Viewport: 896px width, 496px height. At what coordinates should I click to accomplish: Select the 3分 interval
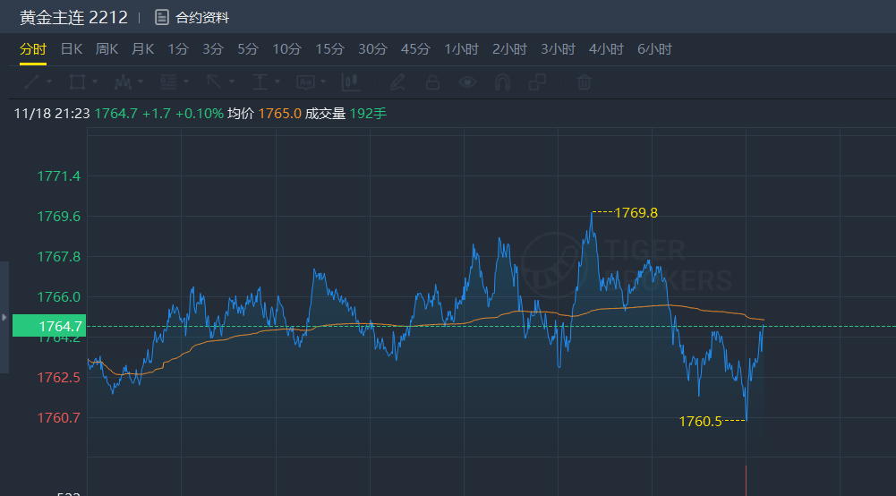pos(212,49)
